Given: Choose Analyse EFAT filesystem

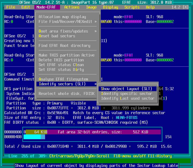Looking at the screenshot, I should click(x=63, y=79).
